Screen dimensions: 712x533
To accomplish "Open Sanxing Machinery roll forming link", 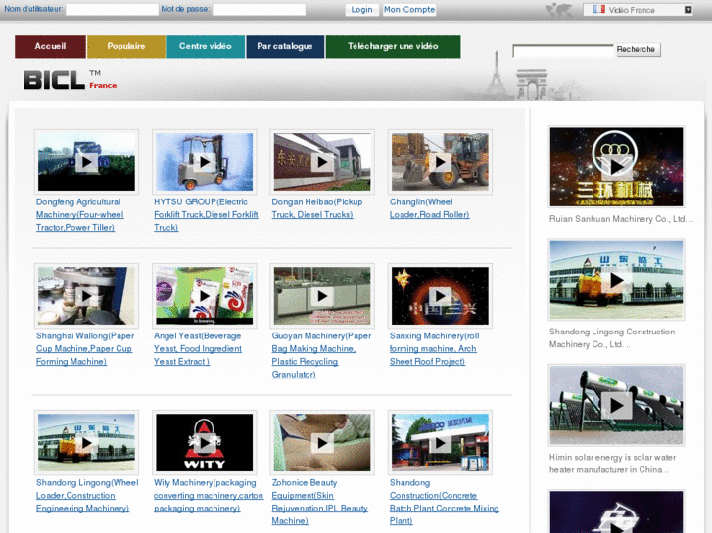I will pyautogui.click(x=434, y=348).
